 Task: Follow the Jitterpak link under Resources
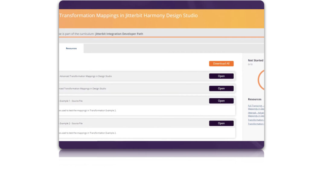[x=256, y=113]
